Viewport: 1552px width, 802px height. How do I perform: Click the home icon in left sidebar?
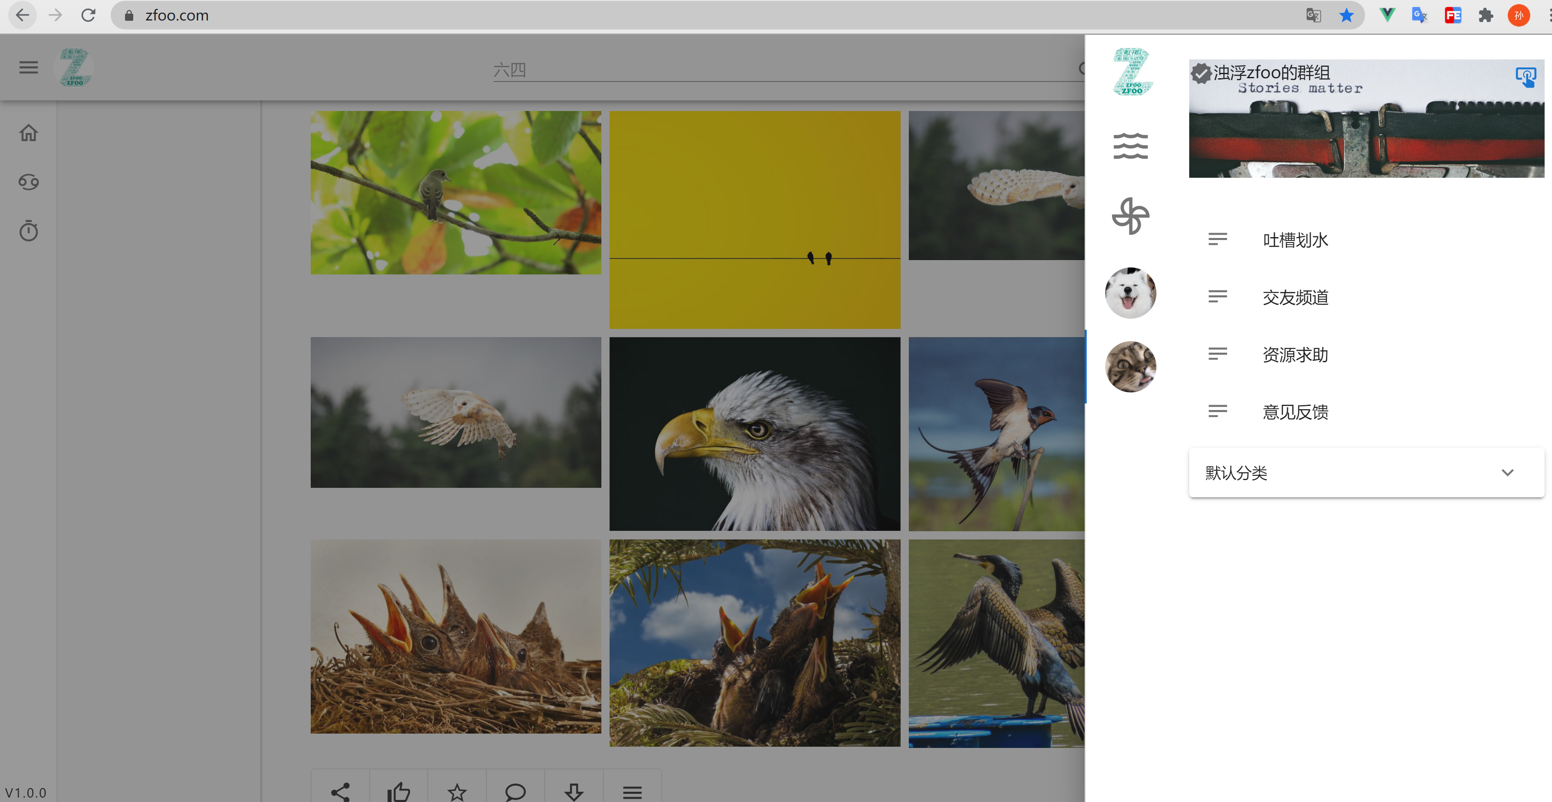(x=28, y=132)
